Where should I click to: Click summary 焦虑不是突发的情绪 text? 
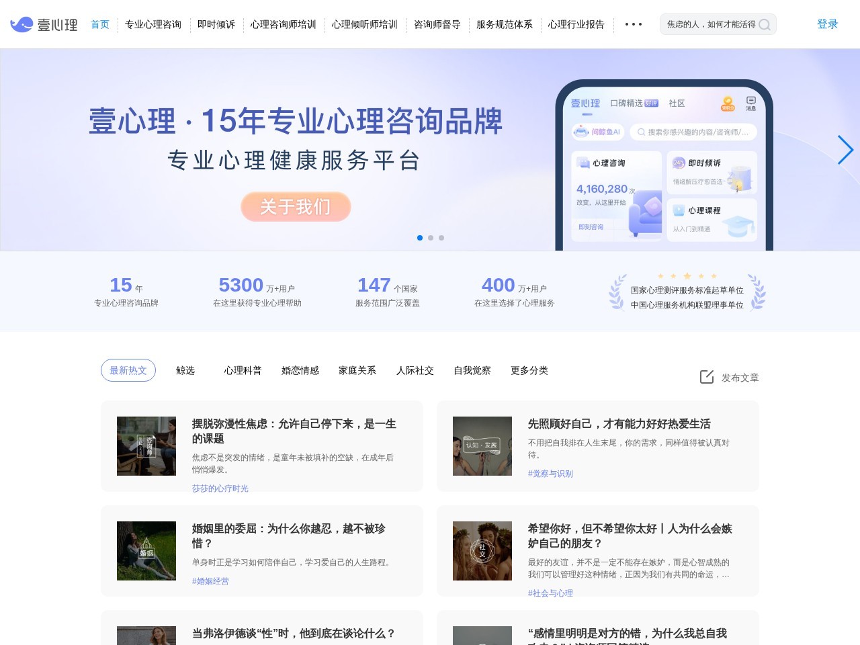(293, 464)
